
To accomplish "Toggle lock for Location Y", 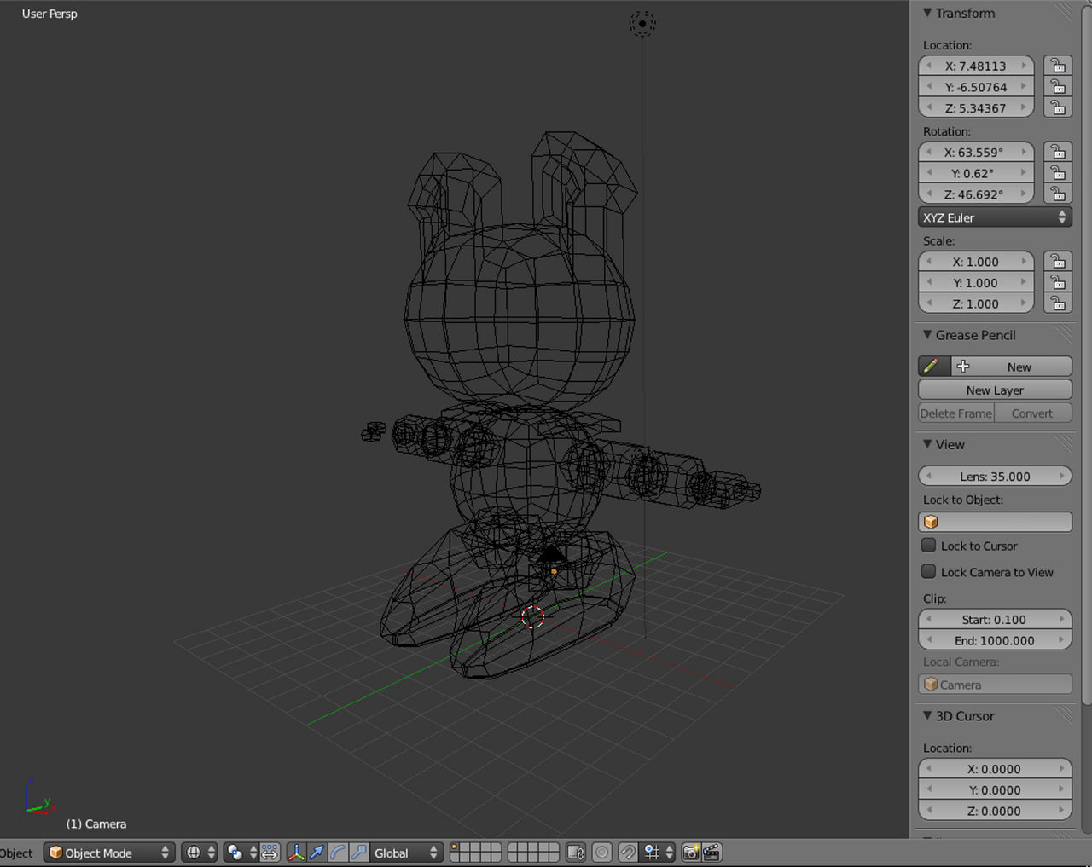I will [1058, 87].
